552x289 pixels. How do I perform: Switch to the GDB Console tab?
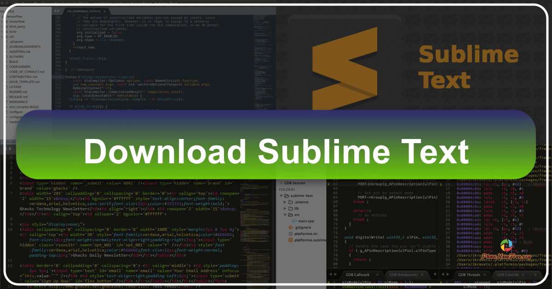point(508,275)
